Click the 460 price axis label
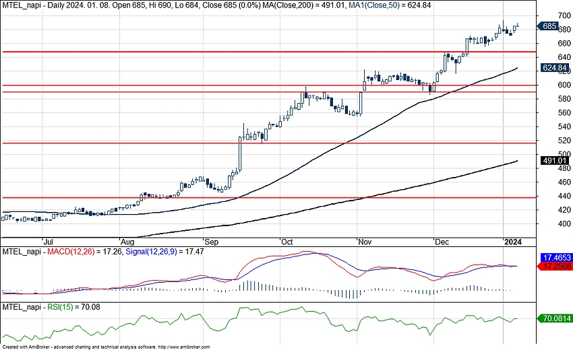 [x=564, y=182]
